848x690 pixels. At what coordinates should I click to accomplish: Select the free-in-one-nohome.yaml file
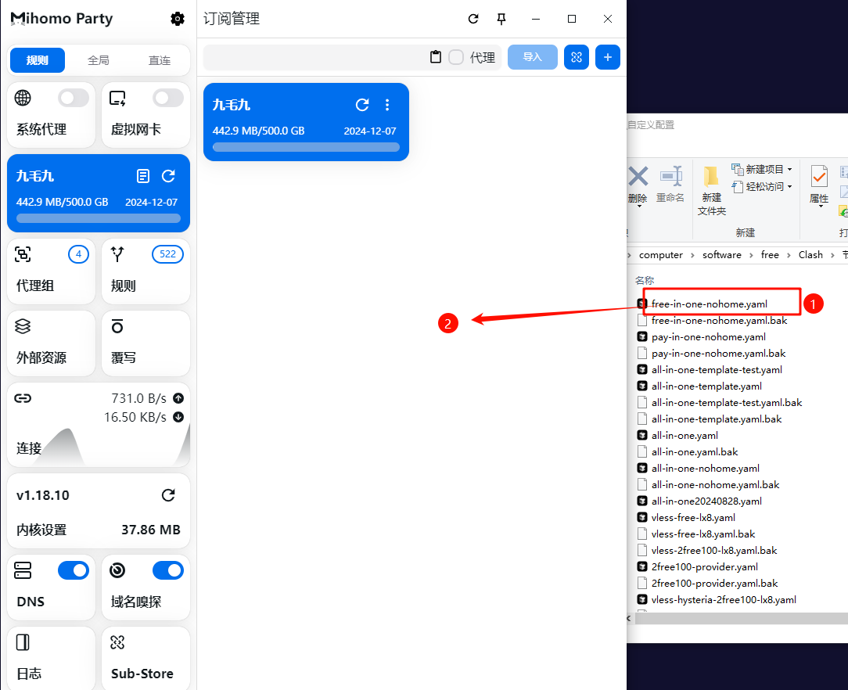pyautogui.click(x=709, y=304)
